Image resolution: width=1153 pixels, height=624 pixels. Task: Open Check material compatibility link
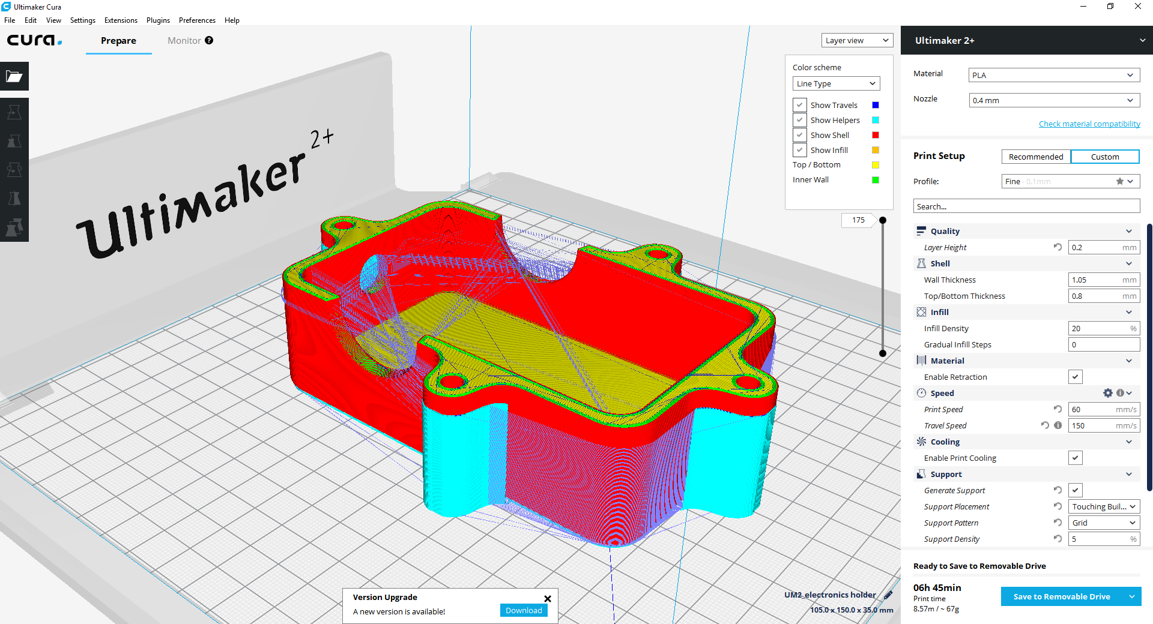(1089, 124)
